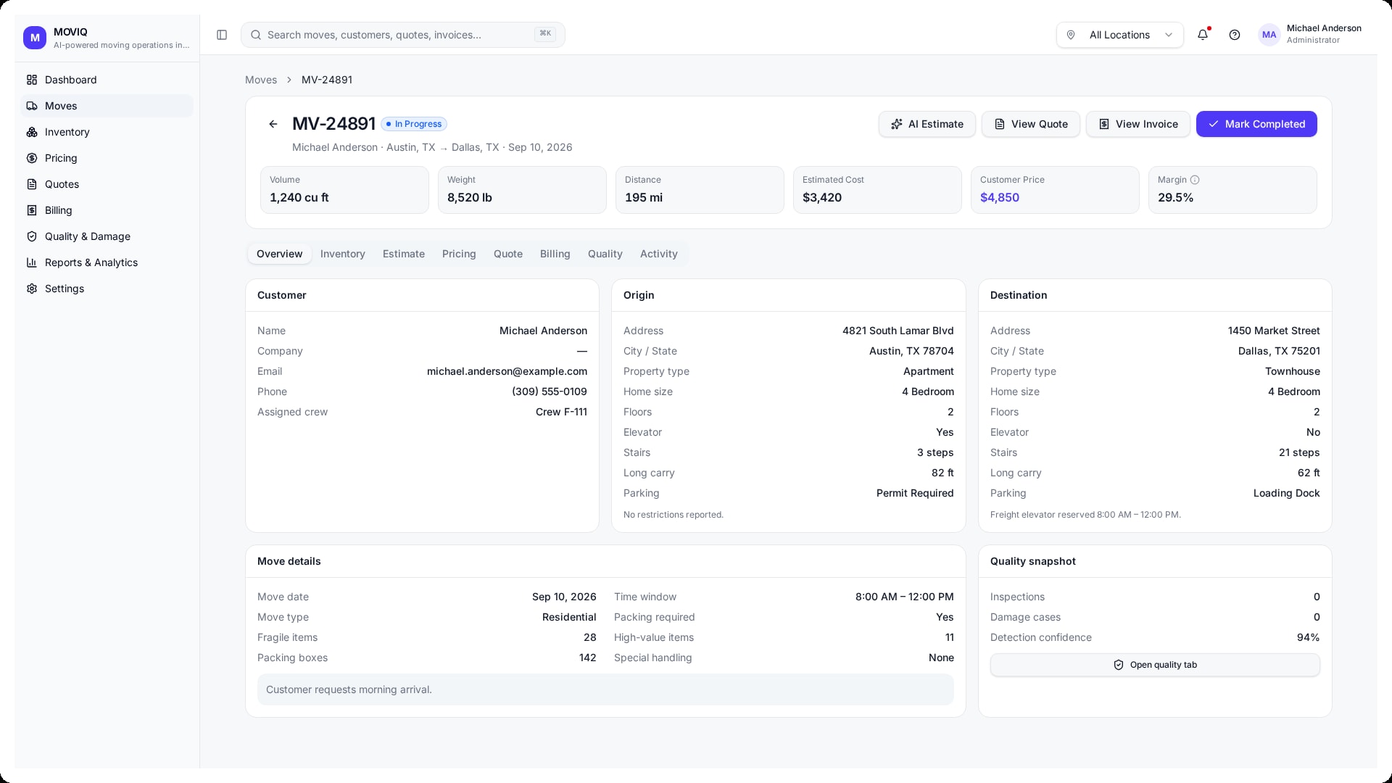Click the Customer Price $4,850 value

(999, 197)
